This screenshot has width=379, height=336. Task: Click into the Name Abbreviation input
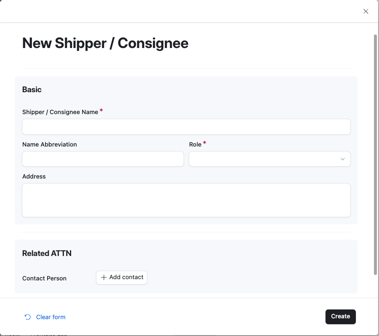tap(103, 159)
